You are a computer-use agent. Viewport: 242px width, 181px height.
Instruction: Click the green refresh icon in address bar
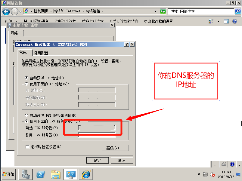tap(163, 11)
